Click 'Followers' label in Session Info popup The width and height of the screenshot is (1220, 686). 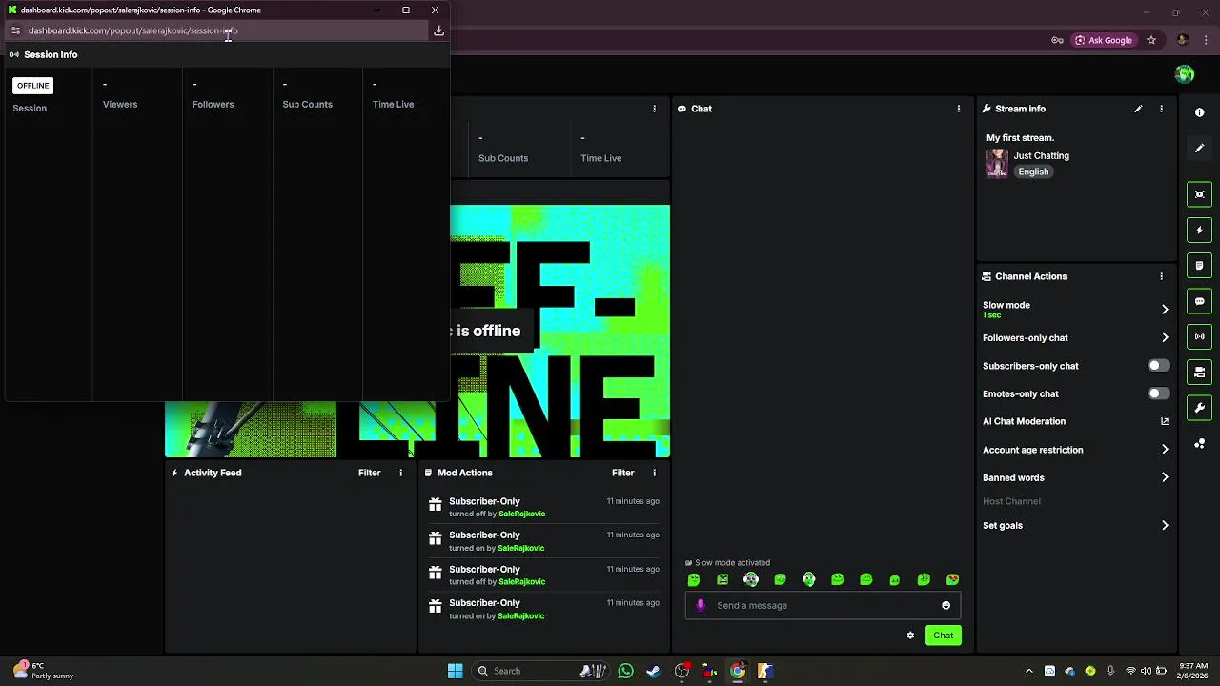[x=213, y=104]
